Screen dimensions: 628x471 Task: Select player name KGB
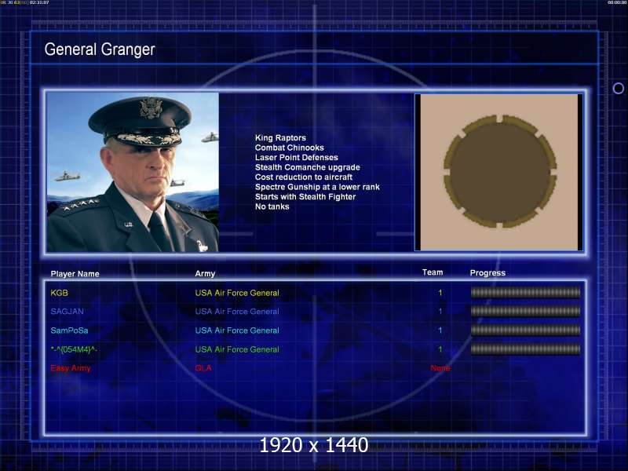pyautogui.click(x=60, y=293)
